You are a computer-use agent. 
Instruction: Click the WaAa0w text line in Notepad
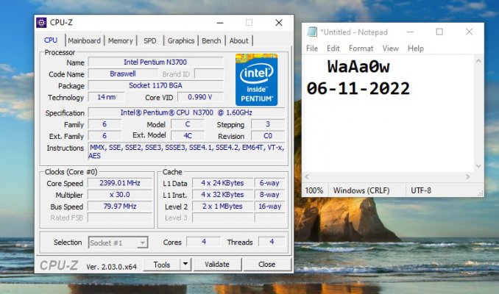click(x=358, y=67)
